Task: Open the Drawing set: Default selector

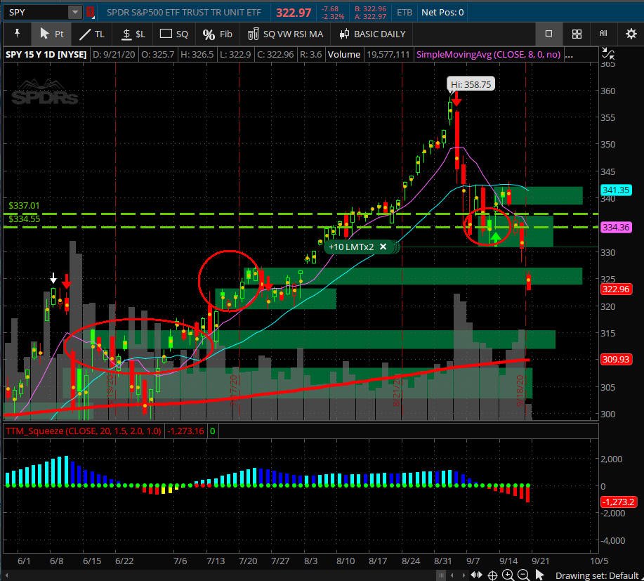Action: [x=596, y=575]
